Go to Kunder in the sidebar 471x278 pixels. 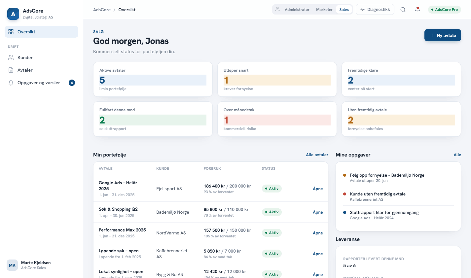click(41, 57)
